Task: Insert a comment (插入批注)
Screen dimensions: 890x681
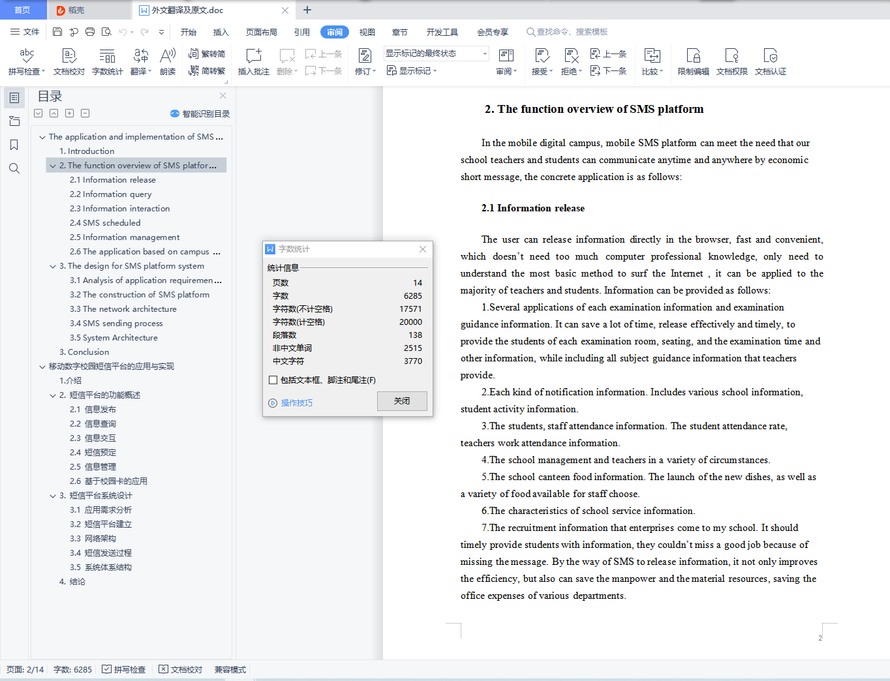Action: coord(253,62)
